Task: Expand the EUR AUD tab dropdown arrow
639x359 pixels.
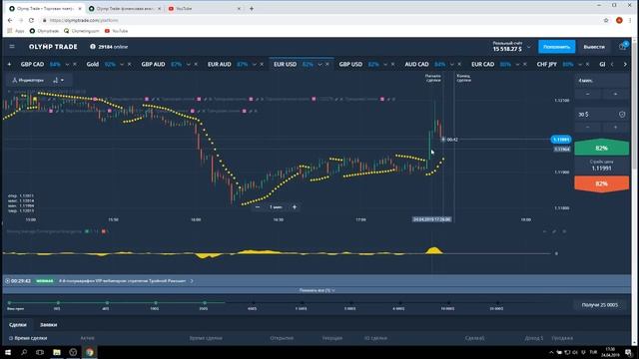Action: click(255, 64)
